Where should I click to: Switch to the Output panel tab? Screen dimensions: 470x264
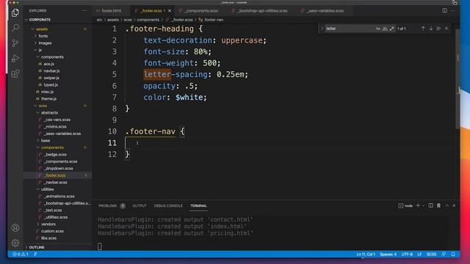coord(140,205)
